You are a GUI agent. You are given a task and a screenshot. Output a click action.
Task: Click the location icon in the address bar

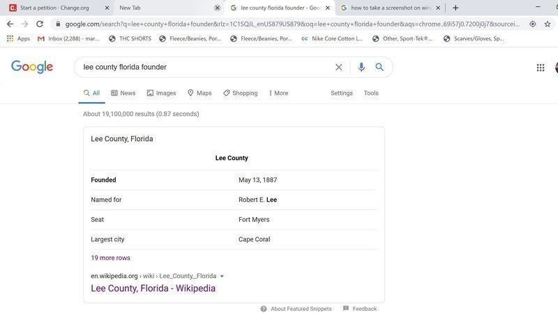pyautogui.click(x=533, y=24)
